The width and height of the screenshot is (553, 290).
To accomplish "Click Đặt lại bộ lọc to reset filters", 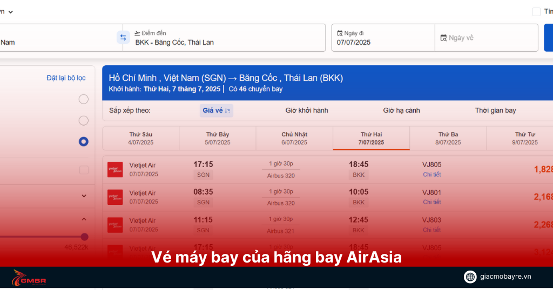I will pos(66,78).
